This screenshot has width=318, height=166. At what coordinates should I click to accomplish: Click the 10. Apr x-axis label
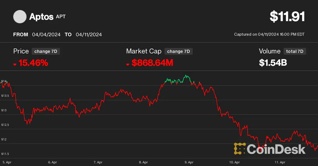(x=235, y=162)
